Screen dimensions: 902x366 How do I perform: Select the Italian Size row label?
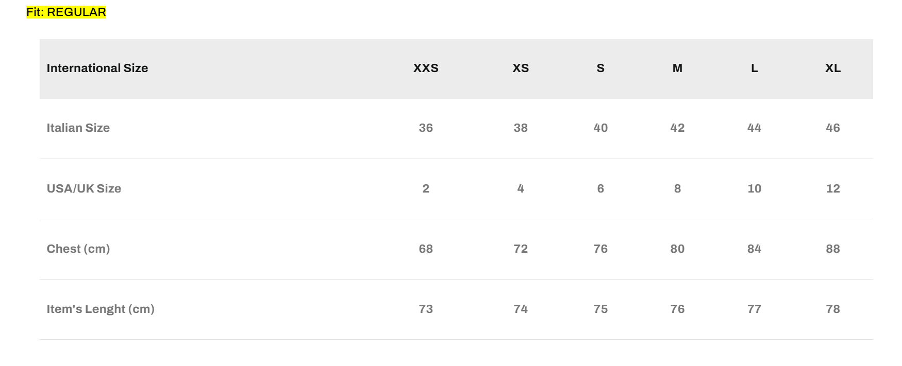[x=78, y=128]
